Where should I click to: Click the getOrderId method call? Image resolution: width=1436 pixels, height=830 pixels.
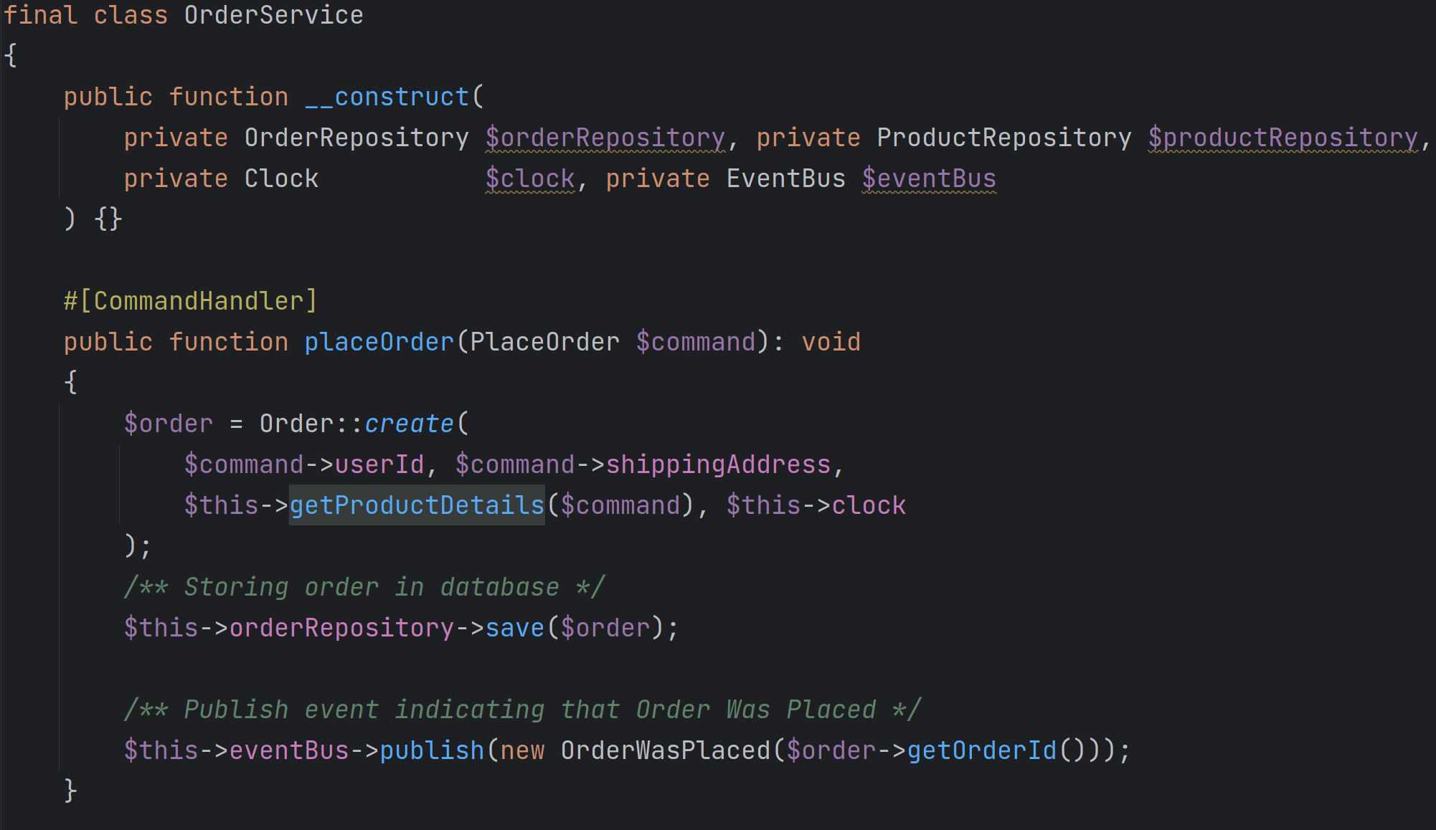(x=981, y=750)
